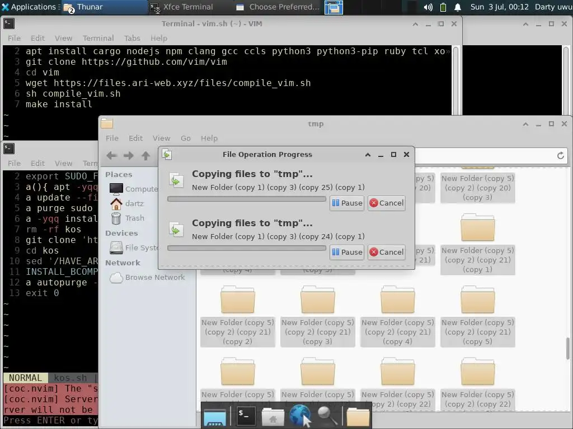Click the make install line in VIM
Screen dimensions: 573x429
click(x=59, y=104)
